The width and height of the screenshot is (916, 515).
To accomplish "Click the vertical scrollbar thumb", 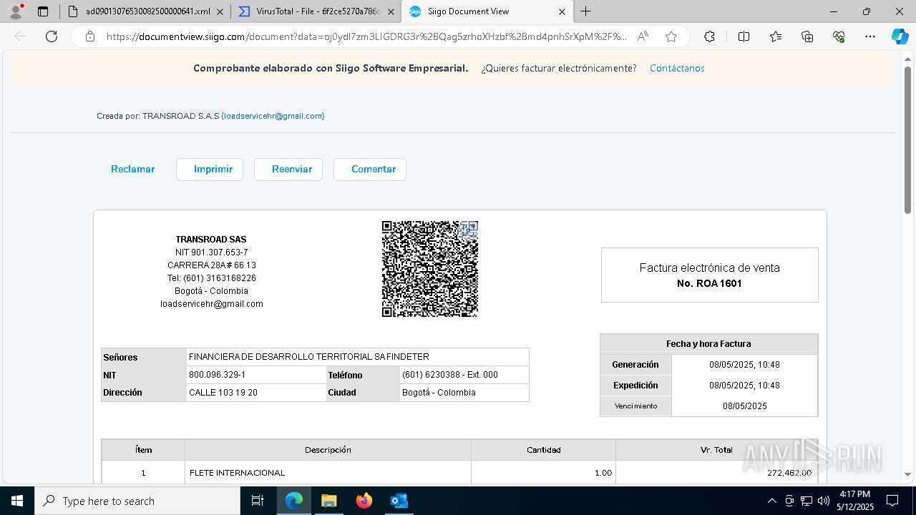I will pos(908,139).
